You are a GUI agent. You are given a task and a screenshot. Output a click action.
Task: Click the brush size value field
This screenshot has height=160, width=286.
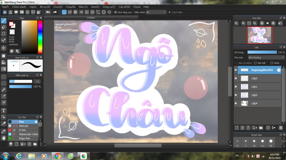coord(37,81)
